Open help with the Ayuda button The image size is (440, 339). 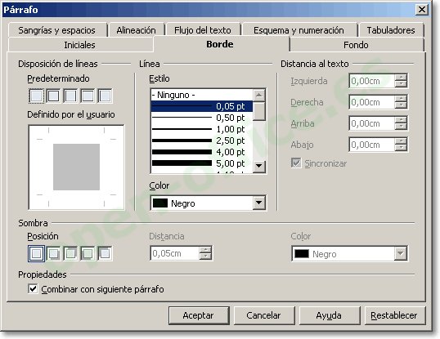[x=329, y=315]
